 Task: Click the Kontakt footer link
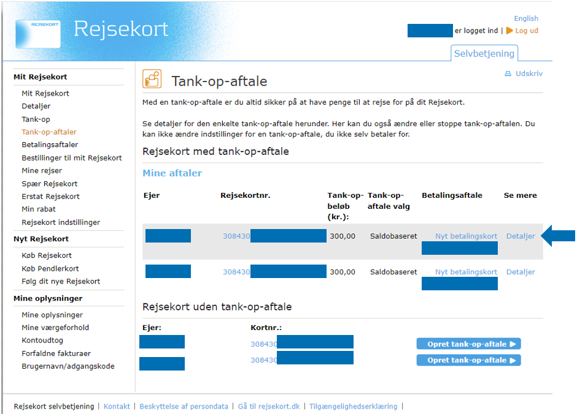coord(117,406)
